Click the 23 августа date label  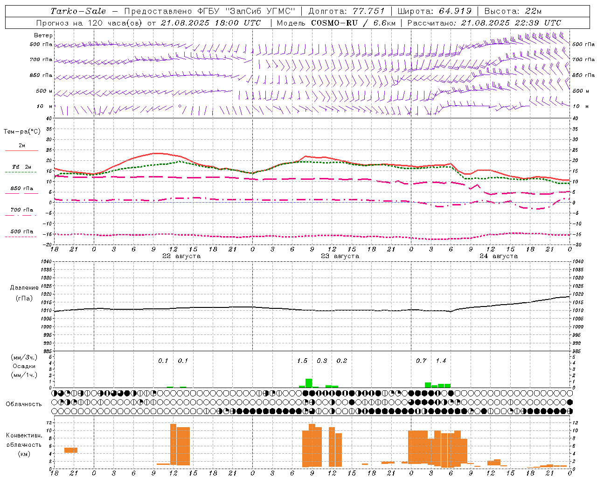pos(340,256)
